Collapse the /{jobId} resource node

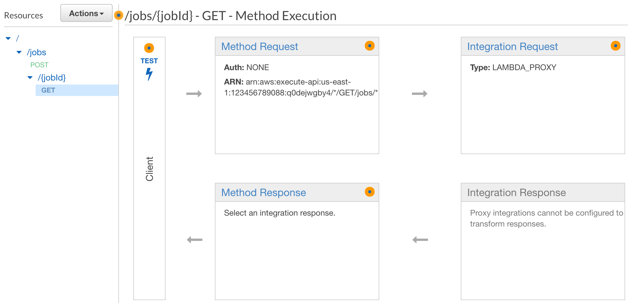click(30, 78)
